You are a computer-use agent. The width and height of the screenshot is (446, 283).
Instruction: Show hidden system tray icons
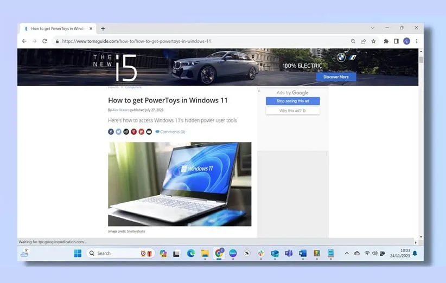point(347,253)
